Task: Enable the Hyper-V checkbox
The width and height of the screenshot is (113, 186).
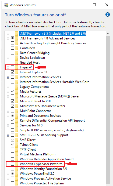Action: [x=12, y=67]
